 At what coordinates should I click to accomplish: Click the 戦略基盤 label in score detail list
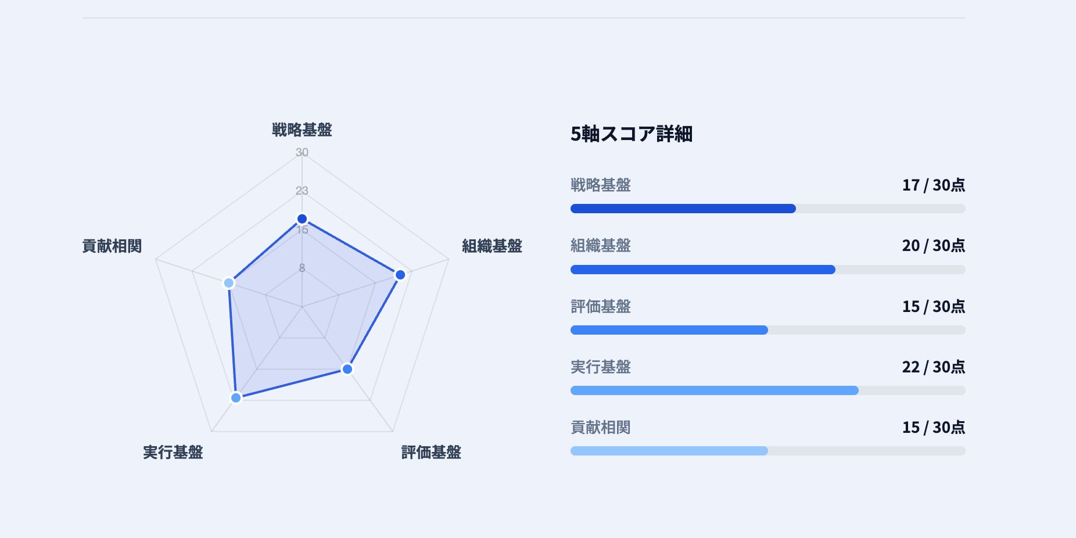(x=601, y=185)
